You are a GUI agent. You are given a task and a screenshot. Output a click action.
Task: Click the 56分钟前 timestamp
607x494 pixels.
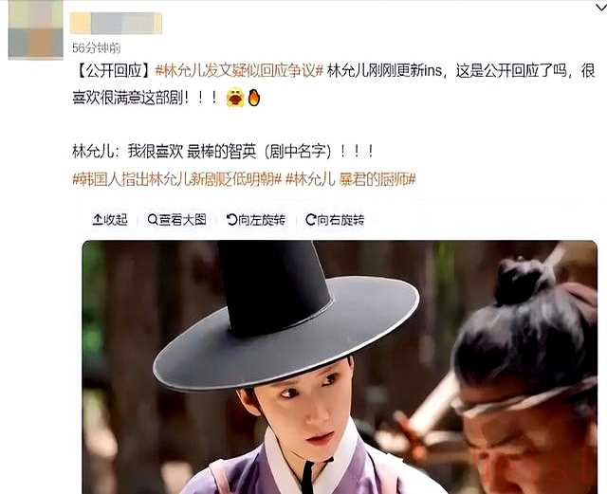(x=97, y=48)
